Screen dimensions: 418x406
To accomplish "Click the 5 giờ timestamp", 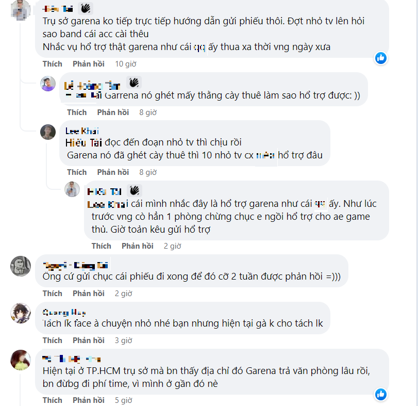I will pos(123,400).
